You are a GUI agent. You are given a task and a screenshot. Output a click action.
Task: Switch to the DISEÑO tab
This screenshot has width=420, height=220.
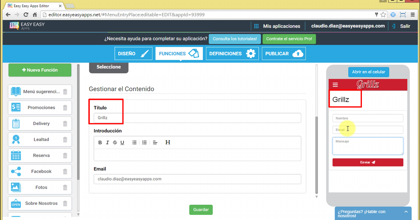click(x=133, y=54)
